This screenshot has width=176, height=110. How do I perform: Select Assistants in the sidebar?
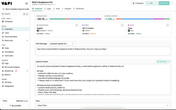point(15,29)
